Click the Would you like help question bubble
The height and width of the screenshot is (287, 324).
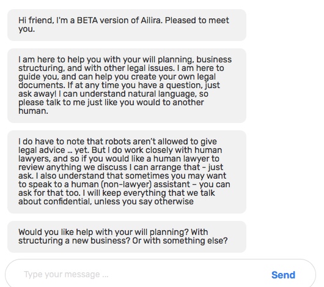click(127, 237)
